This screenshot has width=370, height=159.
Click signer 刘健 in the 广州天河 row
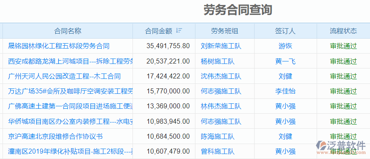pyautogui.click(x=285, y=76)
